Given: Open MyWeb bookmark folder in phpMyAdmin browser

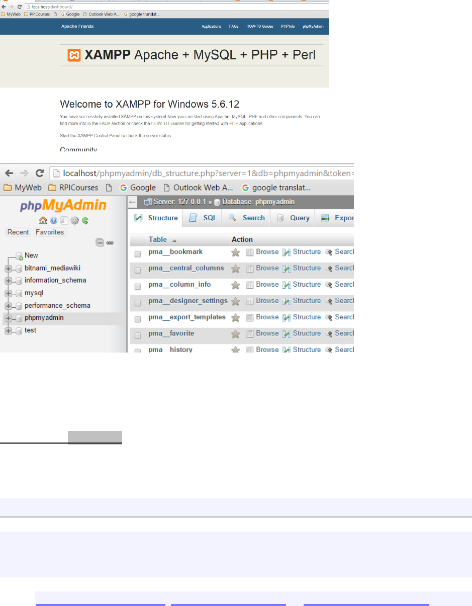Looking at the screenshot, I should pos(23,188).
